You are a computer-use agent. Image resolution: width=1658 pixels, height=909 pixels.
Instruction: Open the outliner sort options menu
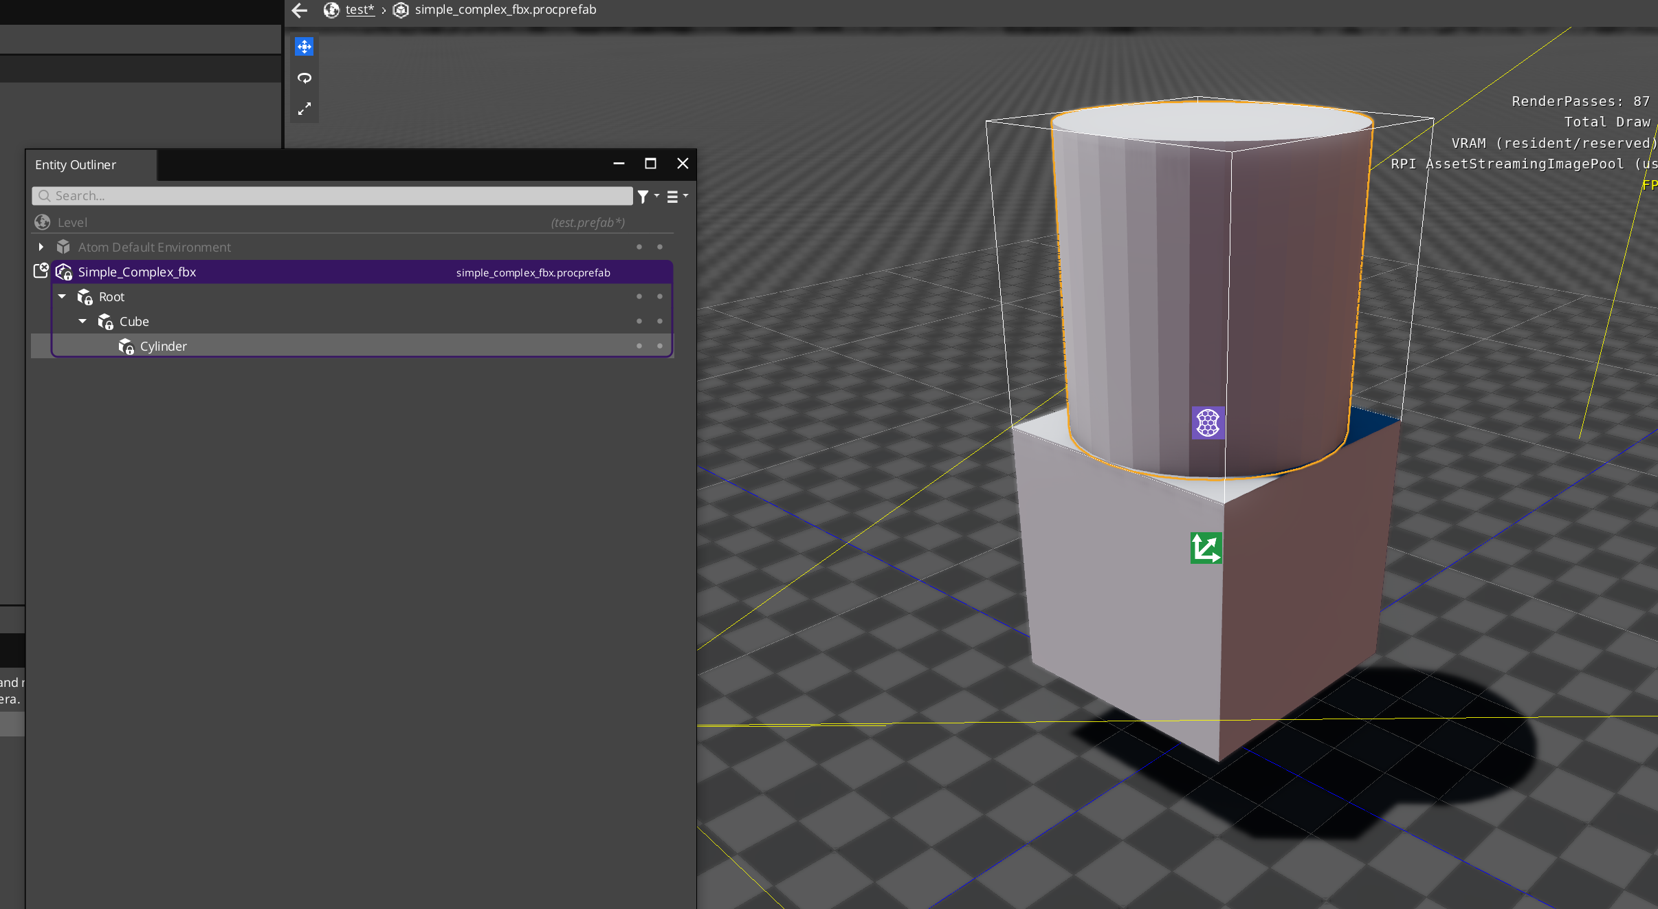coord(676,197)
